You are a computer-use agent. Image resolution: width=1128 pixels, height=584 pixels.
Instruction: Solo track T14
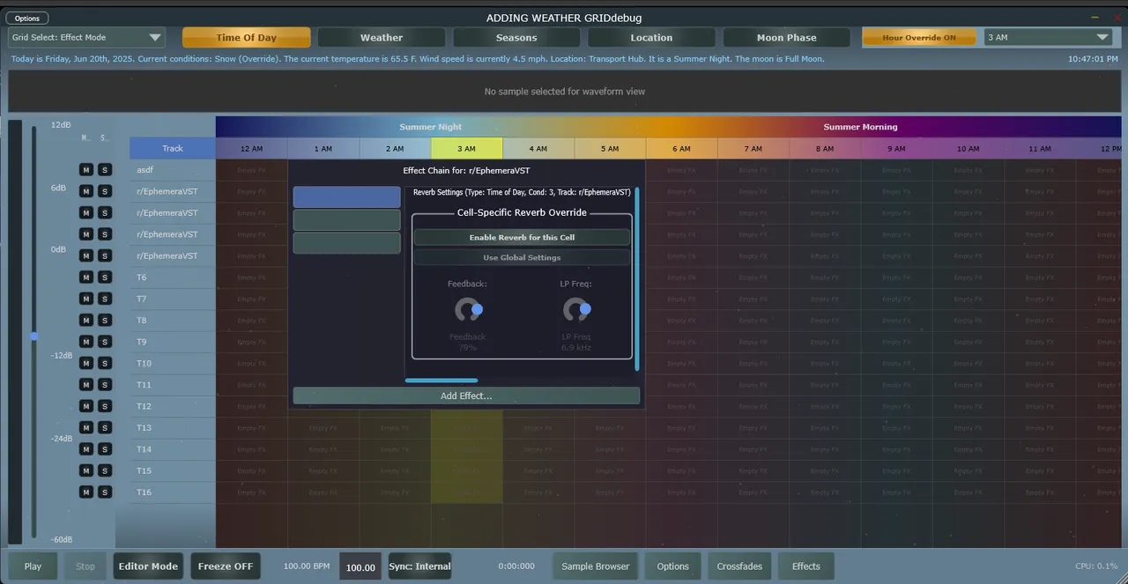click(x=104, y=449)
